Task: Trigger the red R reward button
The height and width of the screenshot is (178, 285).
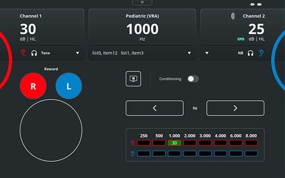Action: point(33,86)
